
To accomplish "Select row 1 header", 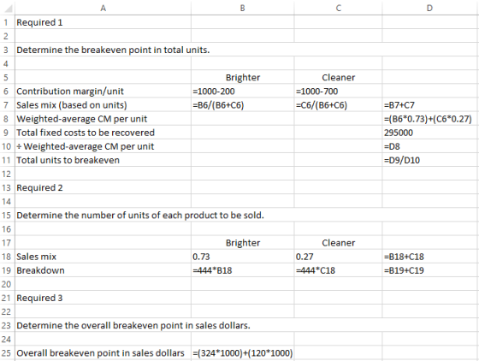I will pos(7,22).
